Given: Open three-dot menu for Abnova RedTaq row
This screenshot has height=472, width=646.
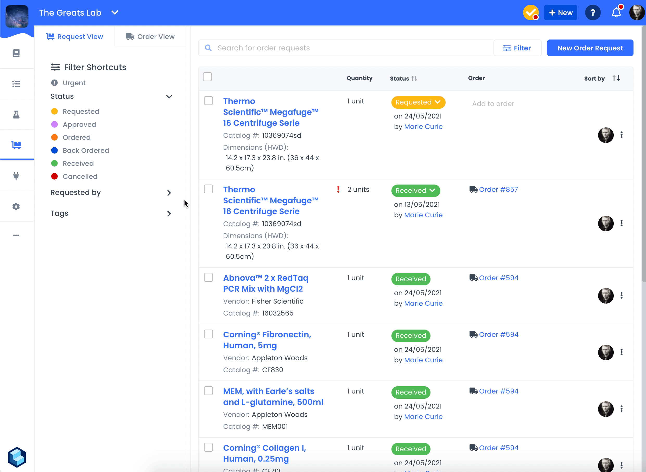Looking at the screenshot, I should coord(621,296).
